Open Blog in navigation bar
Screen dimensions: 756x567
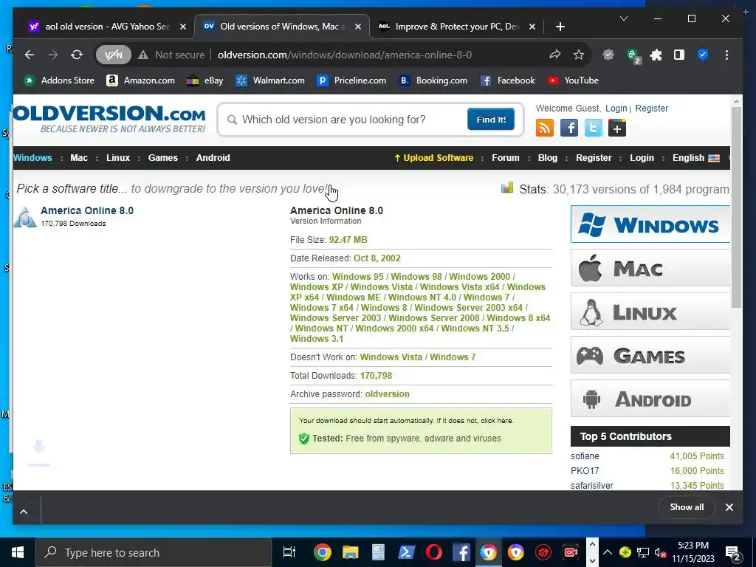coord(547,158)
